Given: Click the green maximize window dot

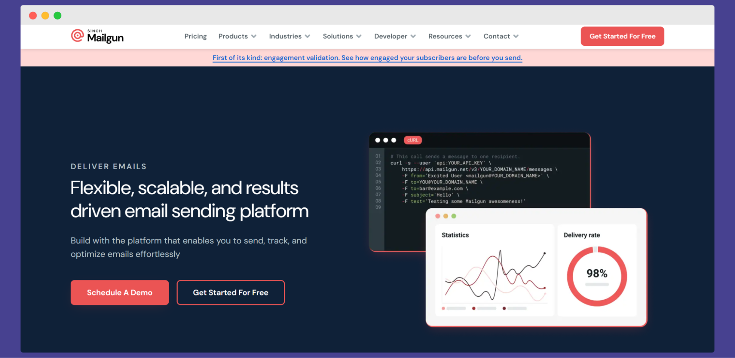Looking at the screenshot, I should (57, 15).
